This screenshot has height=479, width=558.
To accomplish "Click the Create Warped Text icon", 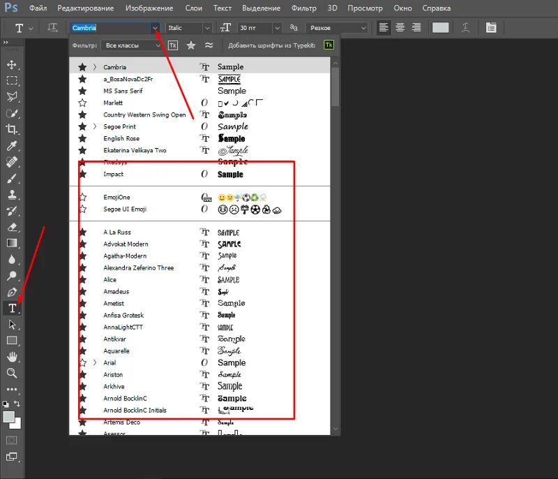I will (465, 28).
